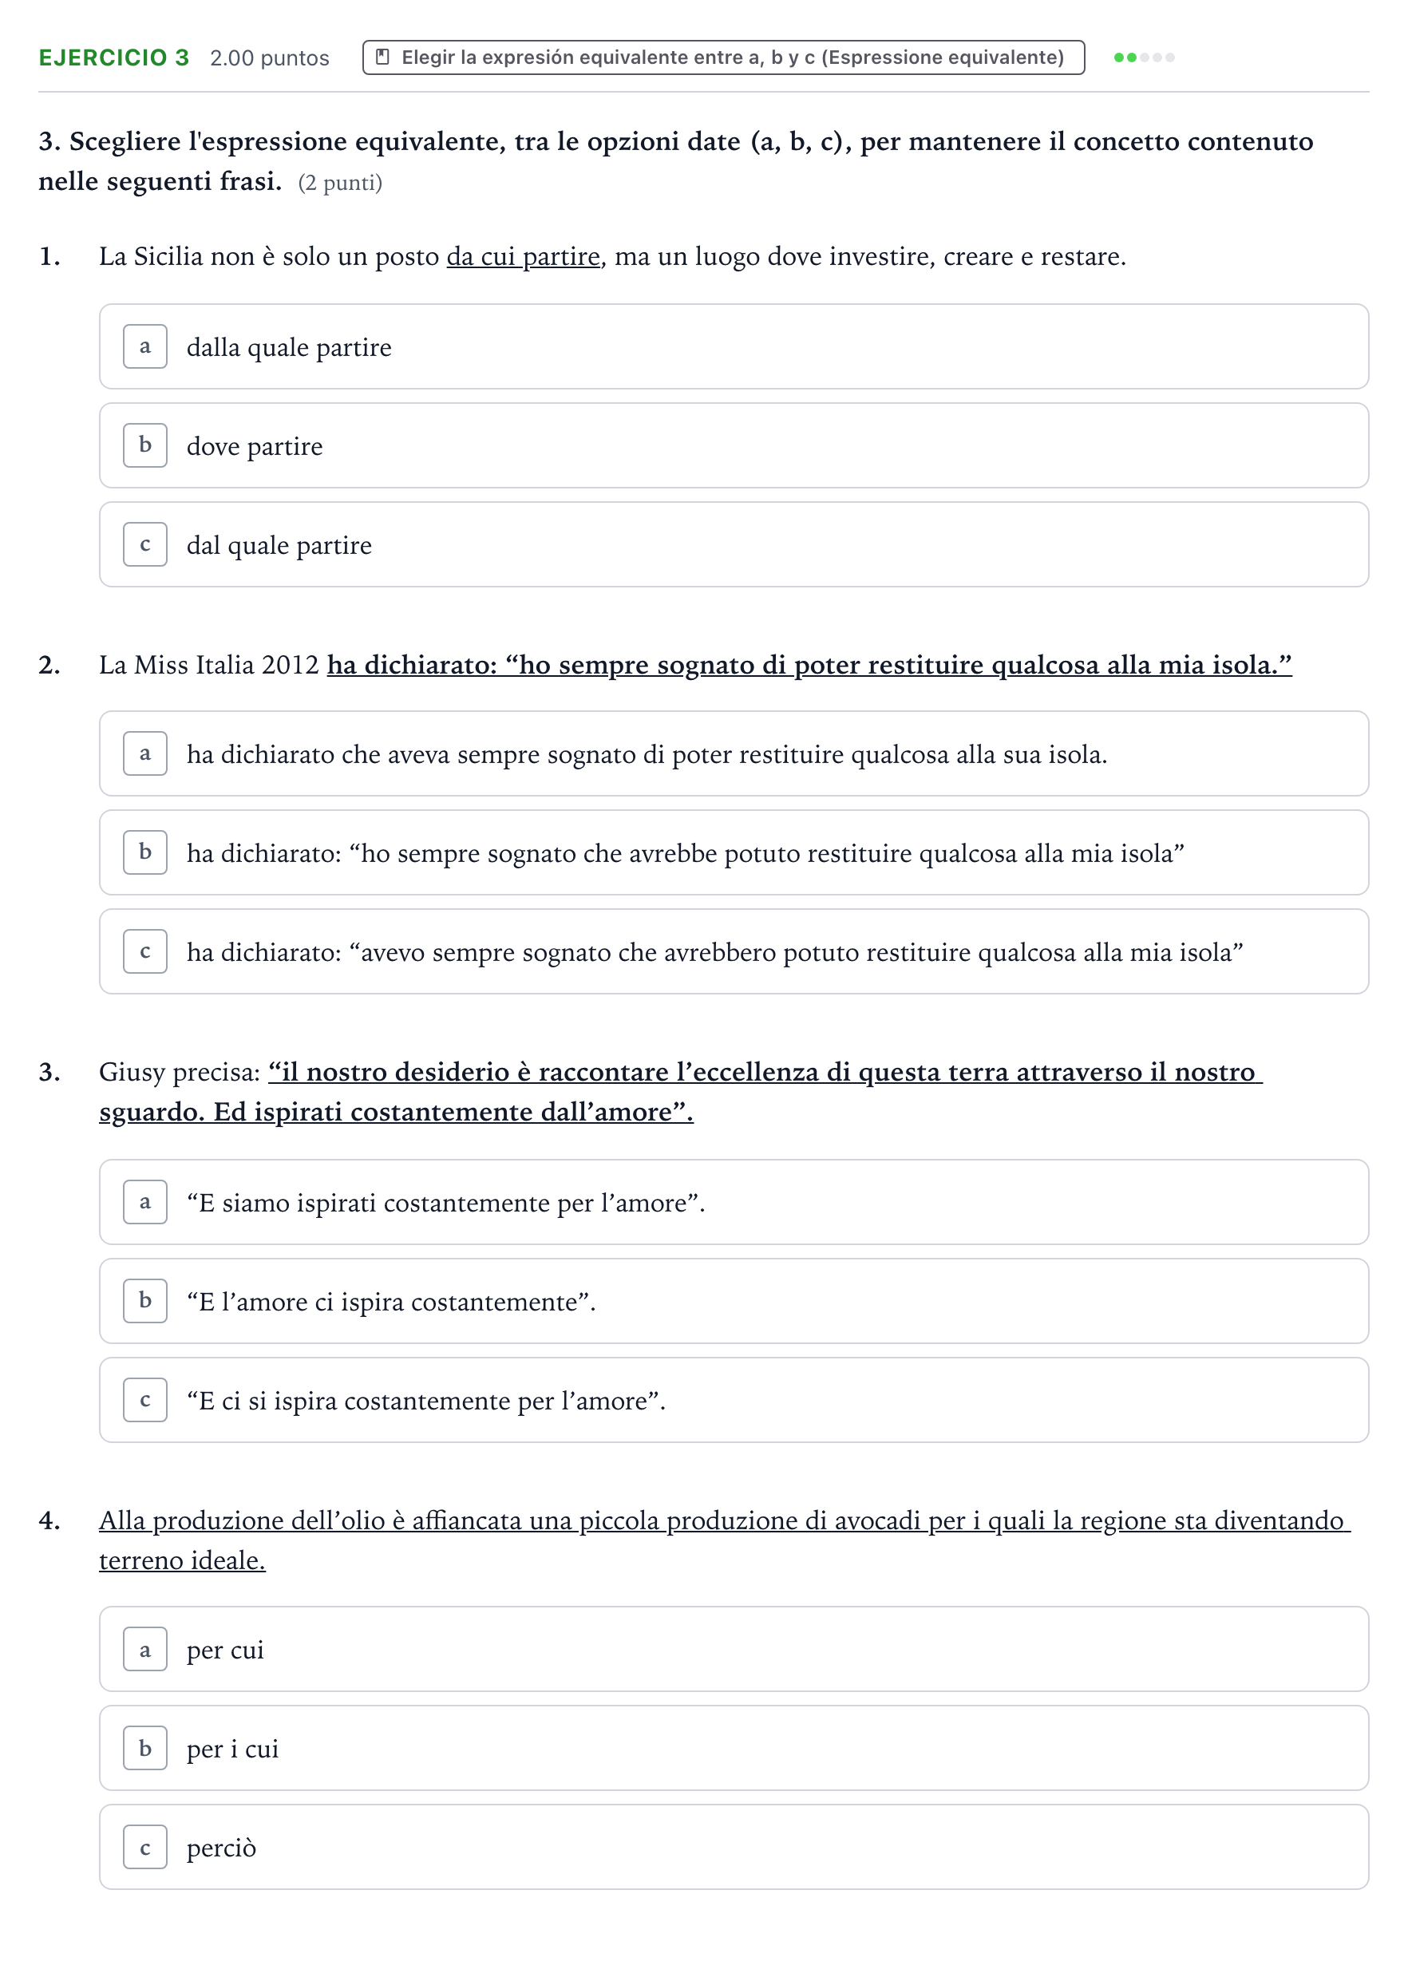Click the difficulty dots indicator
This screenshot has height=1965, width=1408.
tap(1144, 57)
